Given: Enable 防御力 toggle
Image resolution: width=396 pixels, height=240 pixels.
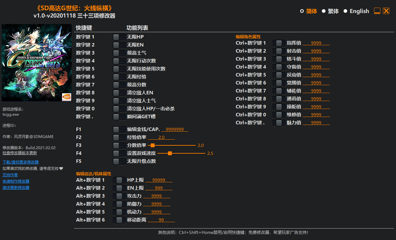Looking at the screenshot, I should click(119, 204).
